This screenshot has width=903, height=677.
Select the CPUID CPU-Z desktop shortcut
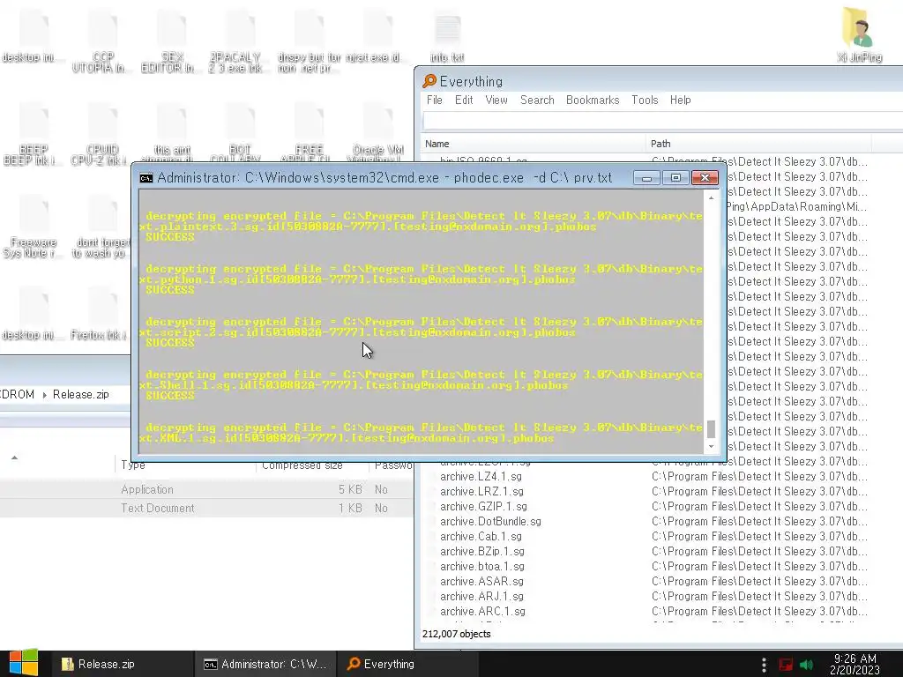click(102, 134)
